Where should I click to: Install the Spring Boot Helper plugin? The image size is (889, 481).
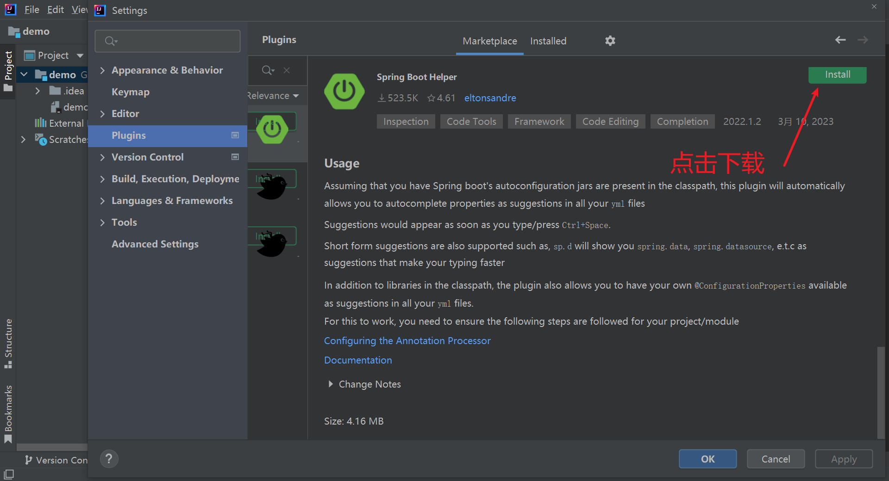point(837,75)
